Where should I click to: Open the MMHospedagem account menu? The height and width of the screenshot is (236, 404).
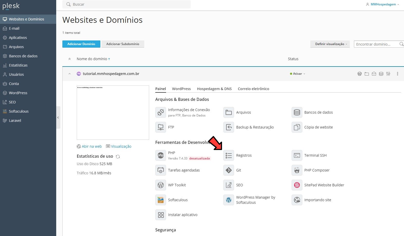click(x=383, y=4)
